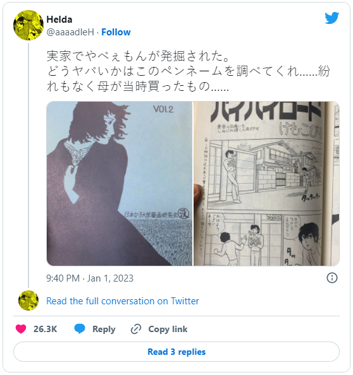Click the Japanese tweet text body
This screenshot has width=353, height=375.
[x=189, y=71]
